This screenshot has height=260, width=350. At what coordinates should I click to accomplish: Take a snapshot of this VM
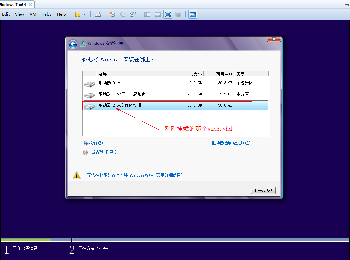(x=112, y=15)
